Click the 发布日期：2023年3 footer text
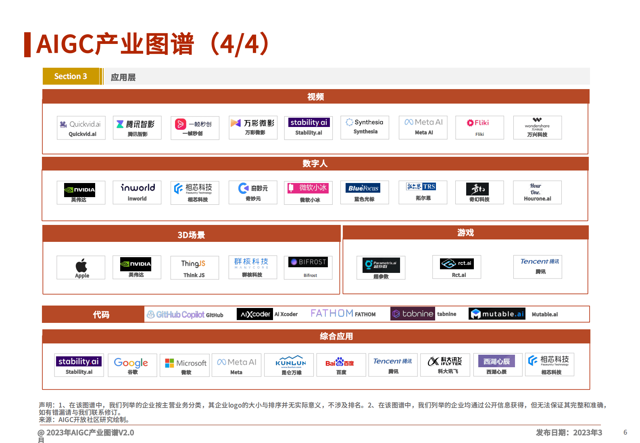This screenshot has height=443, width=640. (x=569, y=433)
